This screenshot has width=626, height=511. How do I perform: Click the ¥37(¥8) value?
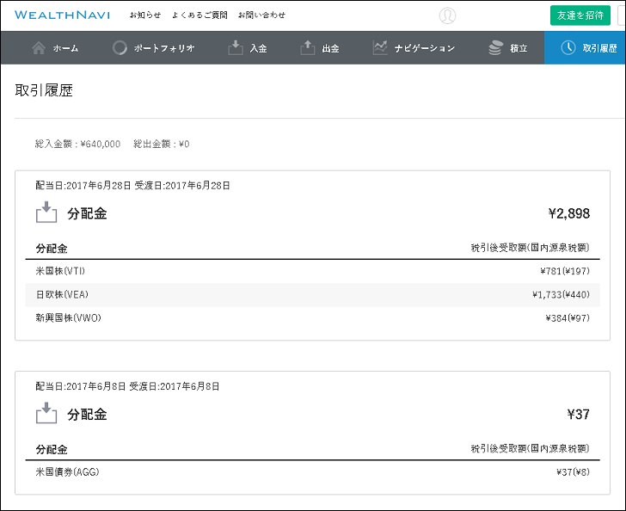tap(573, 471)
